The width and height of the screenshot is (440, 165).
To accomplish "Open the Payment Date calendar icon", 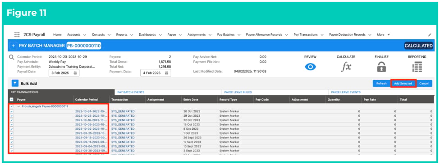I will tap(166, 73).
